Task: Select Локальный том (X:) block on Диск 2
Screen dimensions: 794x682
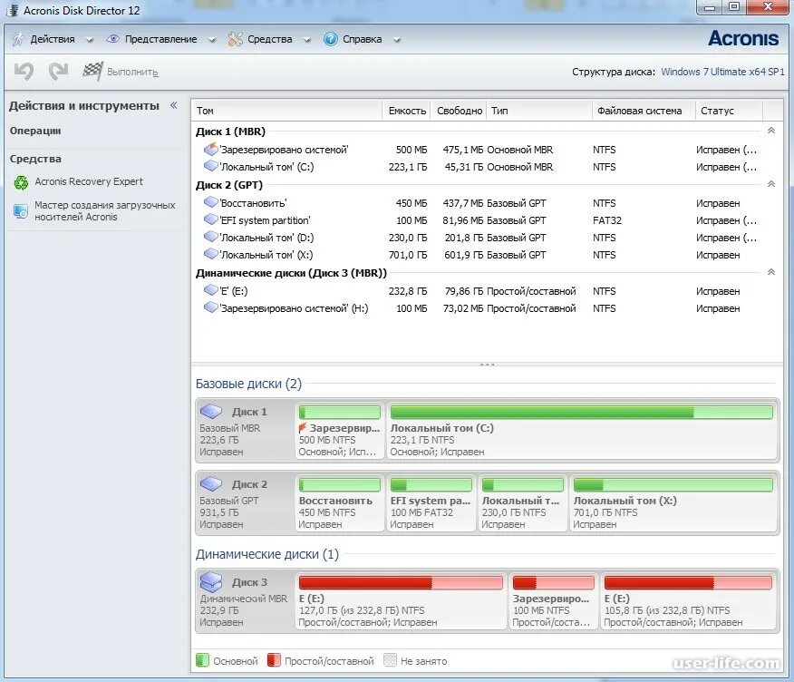Action: click(x=673, y=503)
